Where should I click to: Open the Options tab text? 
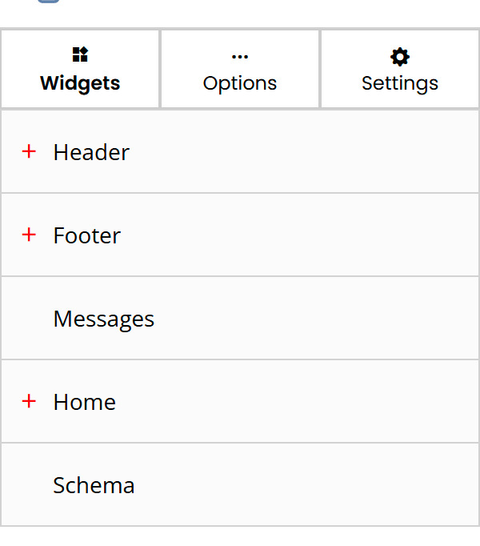tap(240, 83)
